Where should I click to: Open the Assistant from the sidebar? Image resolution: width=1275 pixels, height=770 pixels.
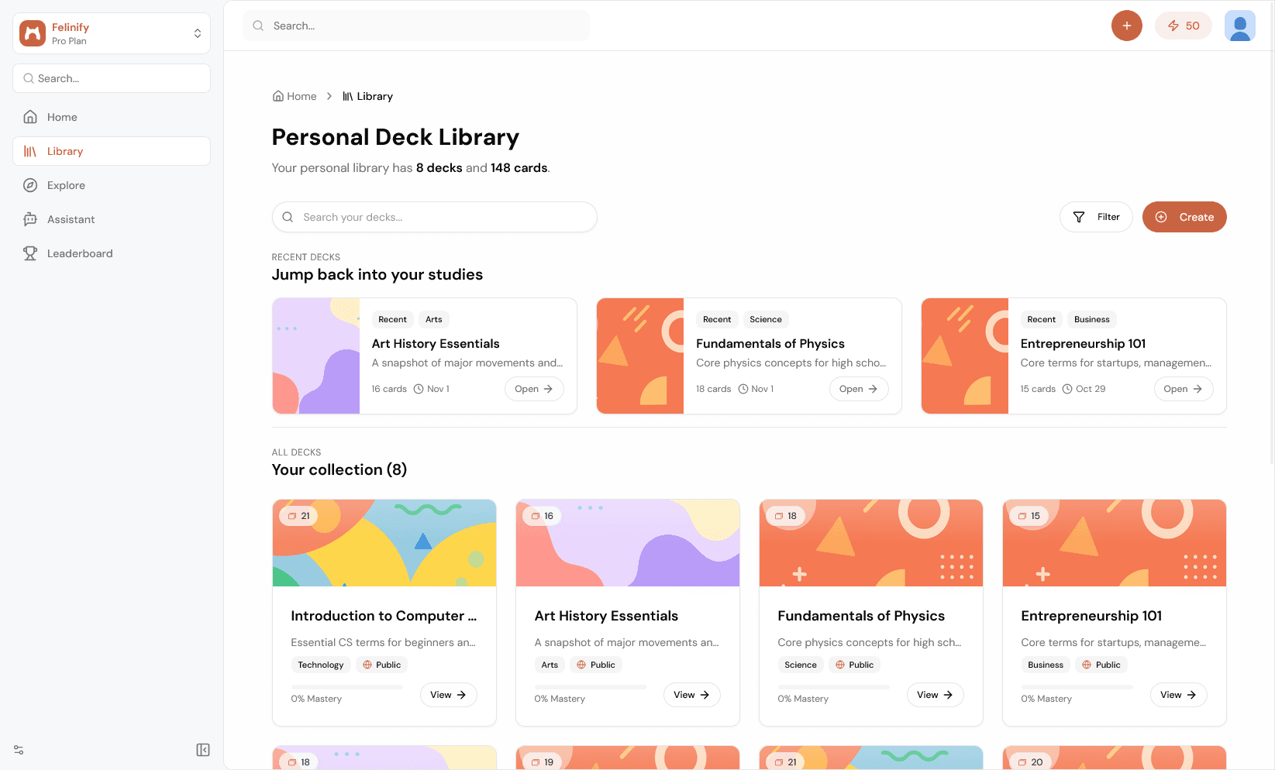tap(70, 219)
